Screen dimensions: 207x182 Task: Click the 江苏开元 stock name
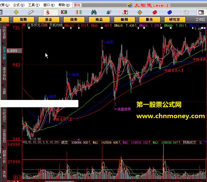[34, 25]
